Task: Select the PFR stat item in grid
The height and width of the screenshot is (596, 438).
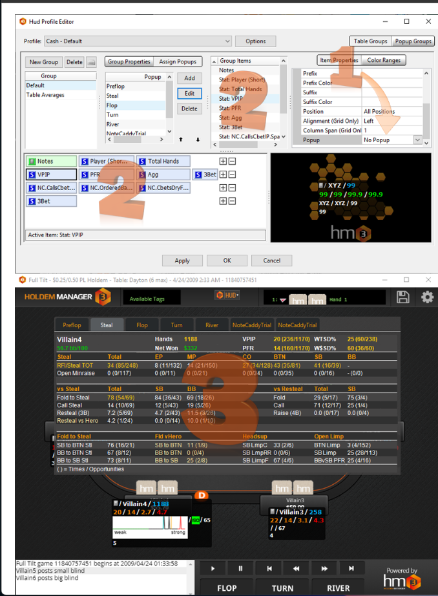Action: coord(107,175)
